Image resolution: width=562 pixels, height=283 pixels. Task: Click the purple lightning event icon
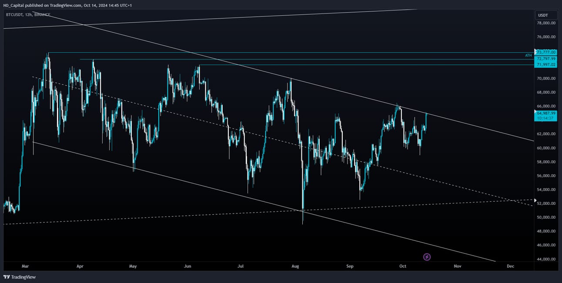427,257
